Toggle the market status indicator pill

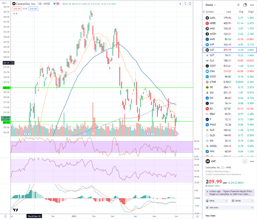pos(56,4)
